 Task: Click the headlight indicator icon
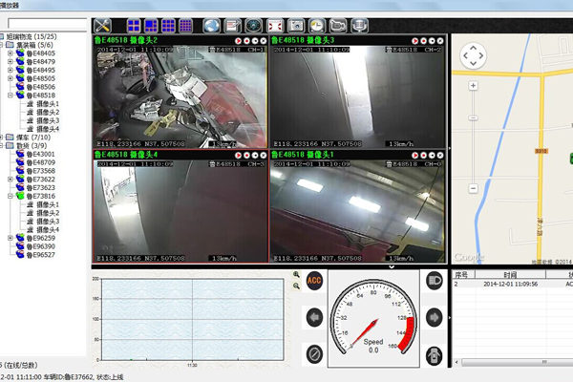433,281
